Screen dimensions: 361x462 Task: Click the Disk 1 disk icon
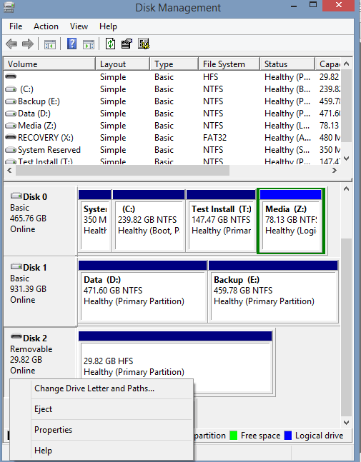pos(16,266)
